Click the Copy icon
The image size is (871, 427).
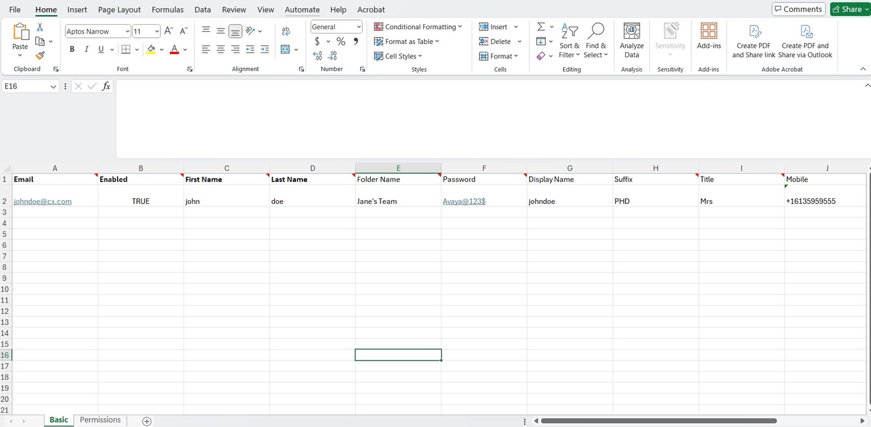point(40,42)
